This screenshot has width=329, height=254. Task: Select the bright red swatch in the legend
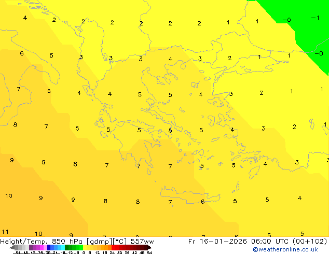pyautogui.click(x=113, y=247)
